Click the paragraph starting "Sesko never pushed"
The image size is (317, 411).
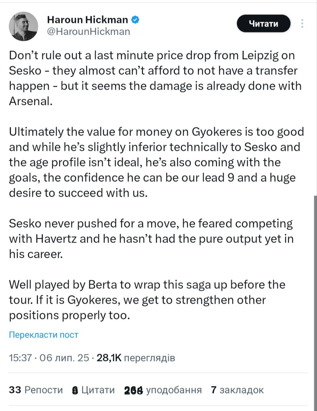coord(151,239)
